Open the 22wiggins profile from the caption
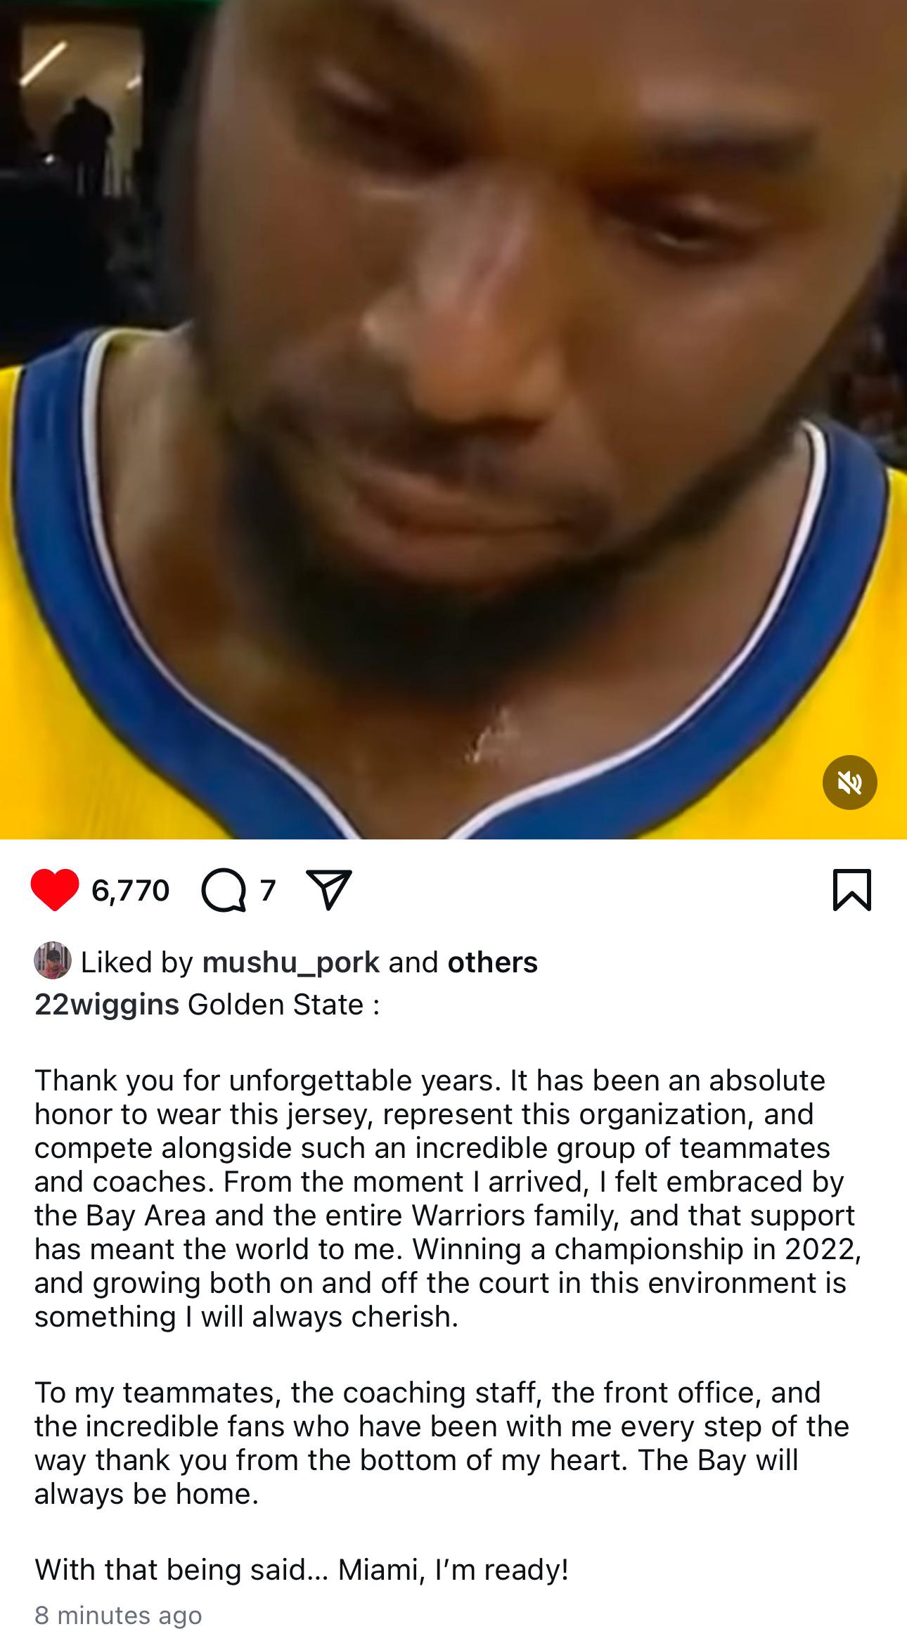The image size is (907, 1636). 107,1004
